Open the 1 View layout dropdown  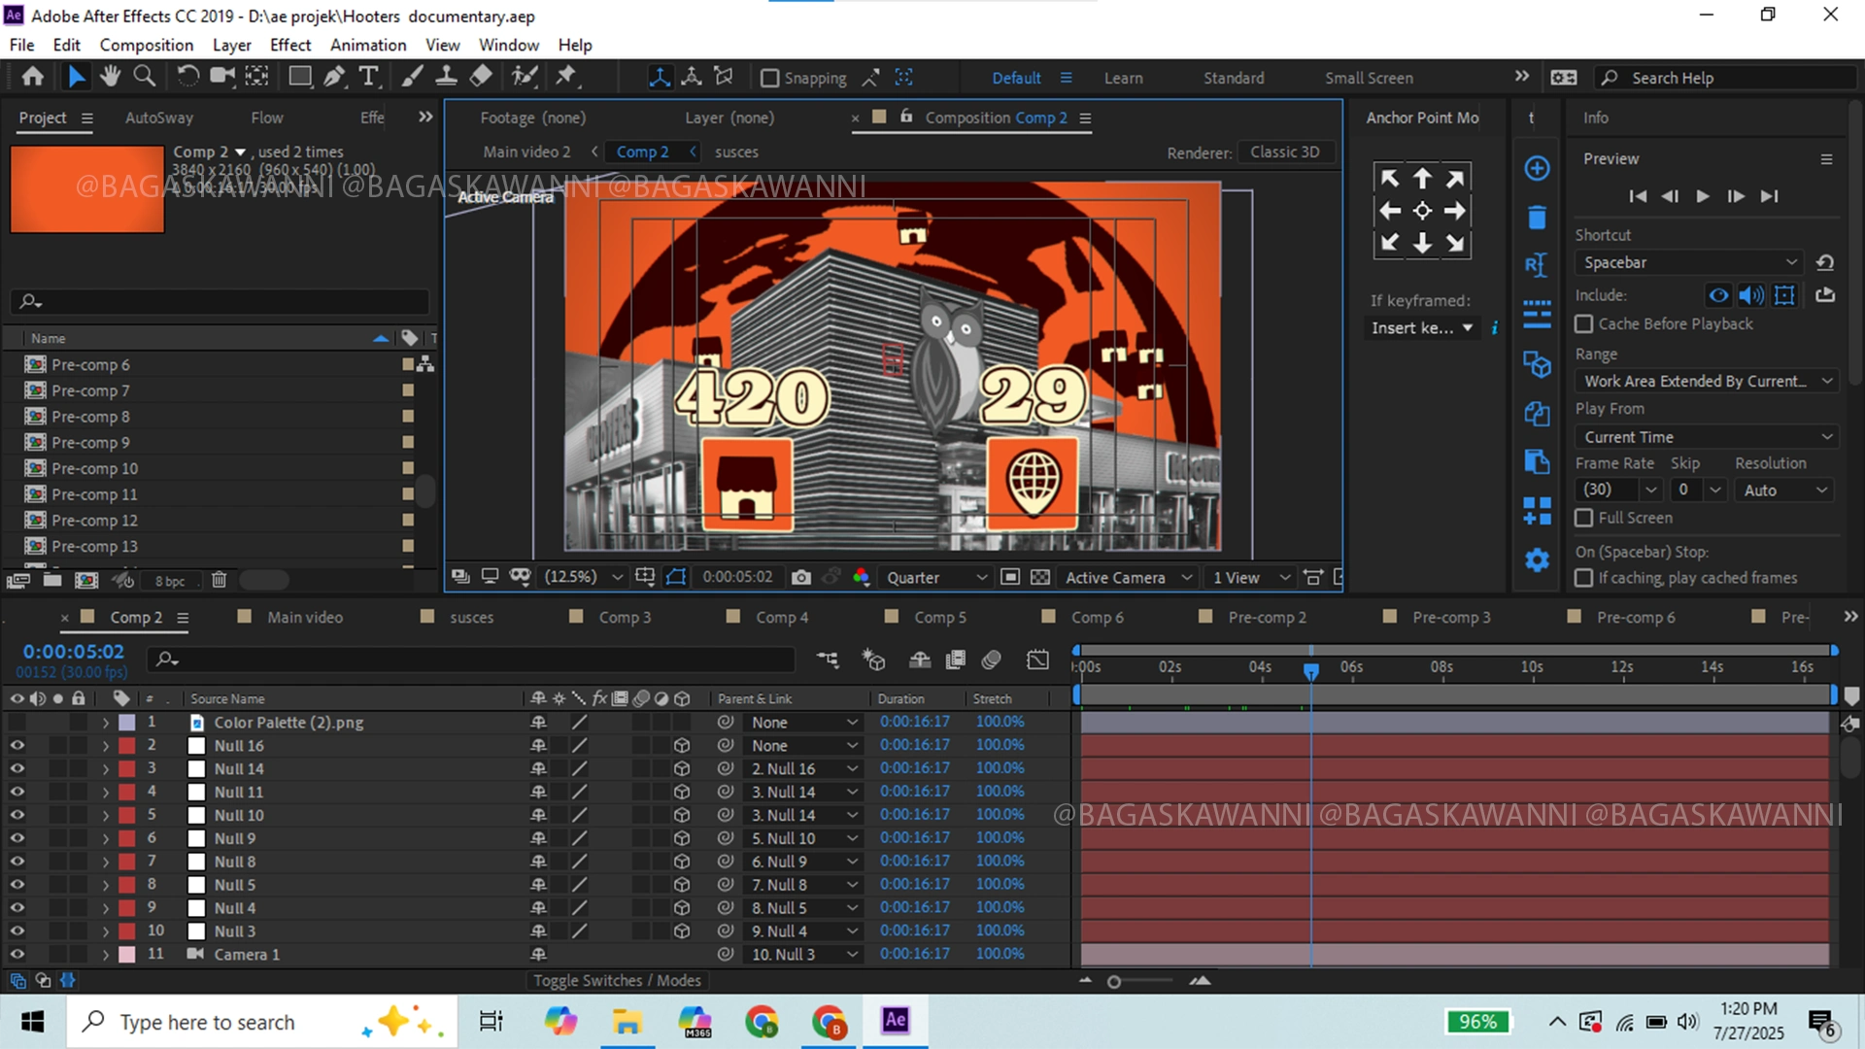[1250, 577]
